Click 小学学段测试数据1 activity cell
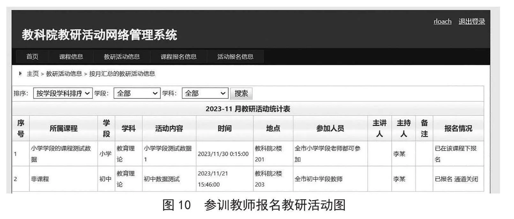This screenshot has height=219, width=514. pyautogui.click(x=169, y=154)
